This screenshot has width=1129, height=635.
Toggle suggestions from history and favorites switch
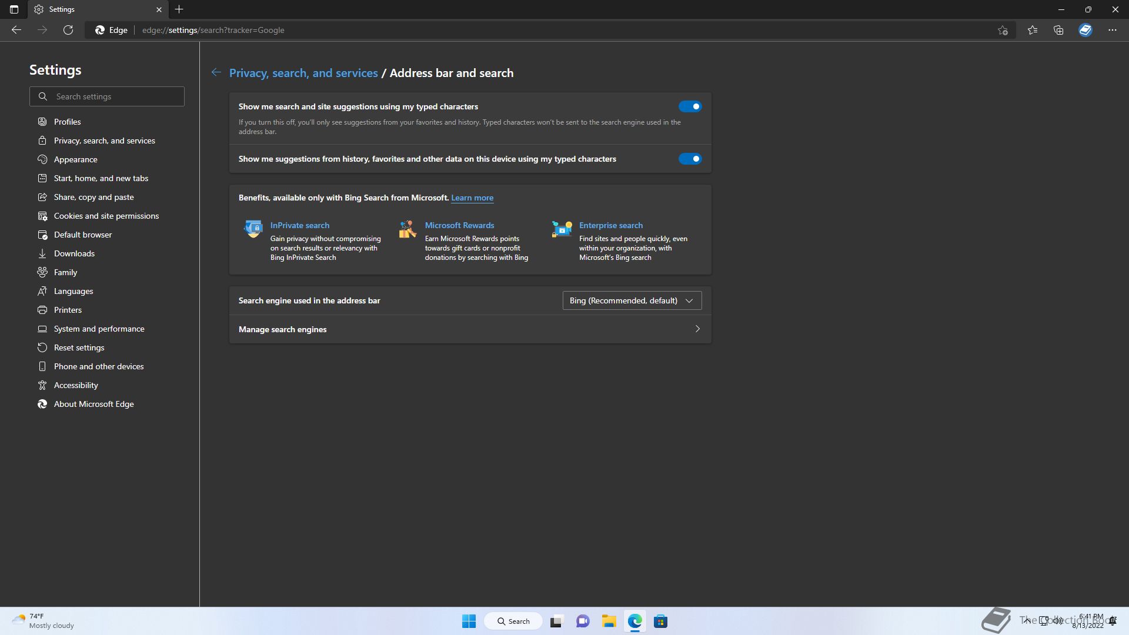(690, 159)
